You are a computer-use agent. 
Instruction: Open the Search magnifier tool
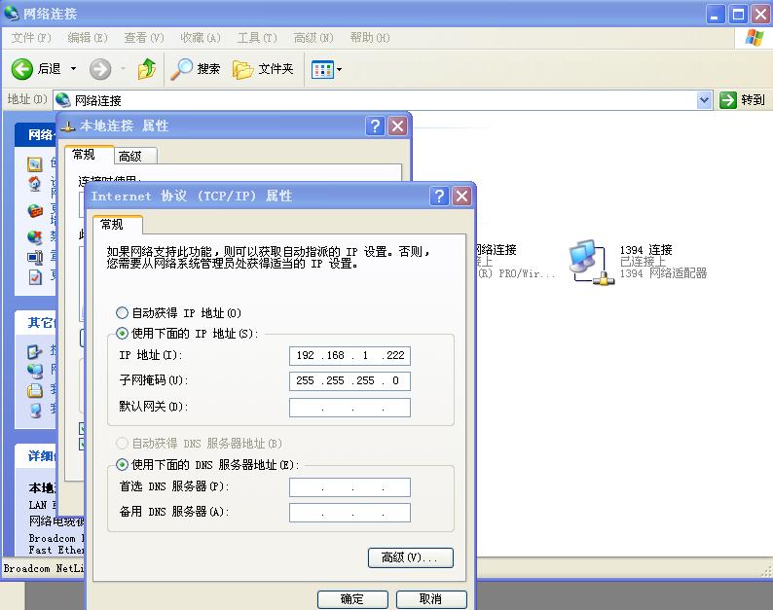pos(182,69)
